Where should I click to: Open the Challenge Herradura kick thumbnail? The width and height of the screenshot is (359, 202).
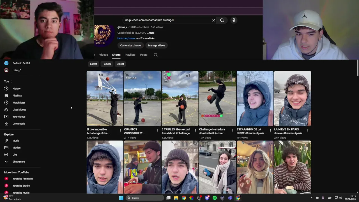[217, 98]
